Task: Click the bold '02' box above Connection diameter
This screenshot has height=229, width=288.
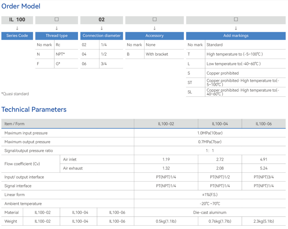Action: pos(102,20)
